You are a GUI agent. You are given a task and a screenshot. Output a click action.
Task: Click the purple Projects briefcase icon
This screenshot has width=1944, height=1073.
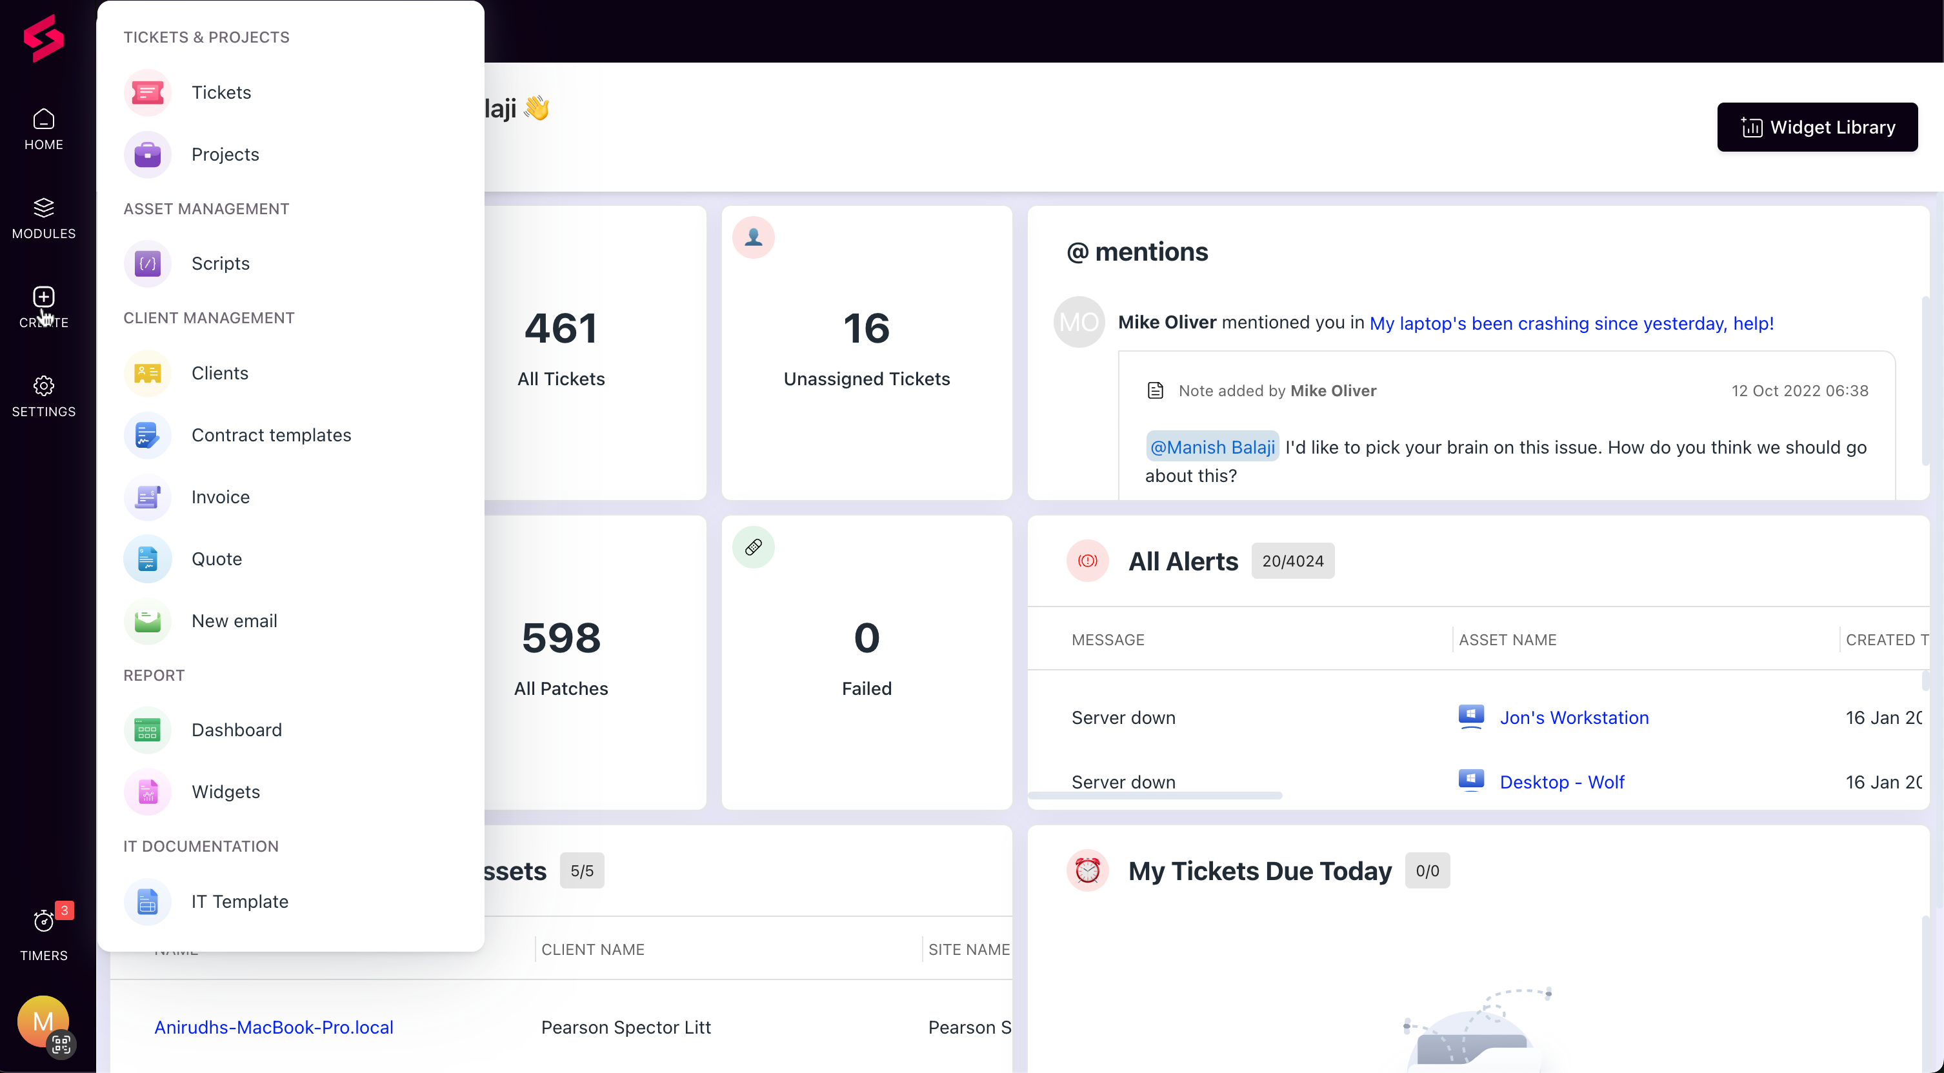tap(147, 155)
